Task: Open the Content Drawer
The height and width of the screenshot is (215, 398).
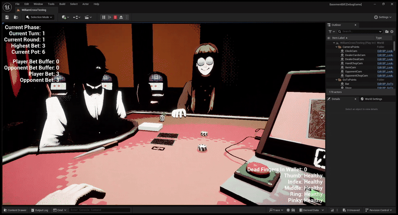Action: click(x=15, y=210)
